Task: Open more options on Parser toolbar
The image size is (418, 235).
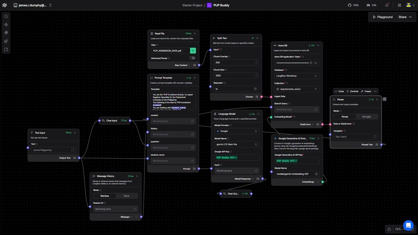Action: tap(375, 91)
